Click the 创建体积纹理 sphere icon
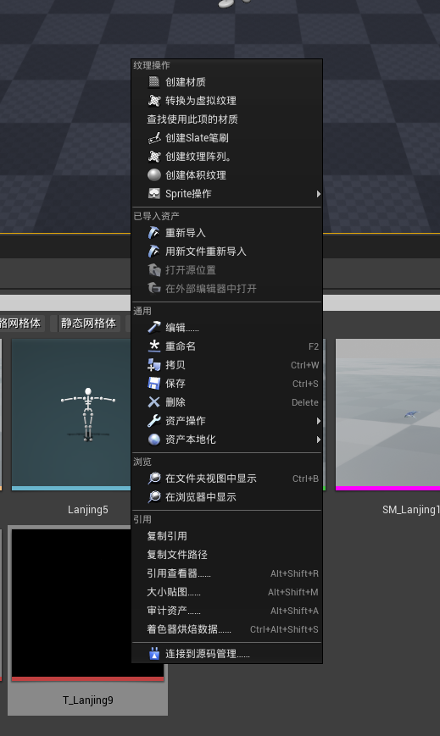The width and height of the screenshot is (440, 736). click(153, 175)
